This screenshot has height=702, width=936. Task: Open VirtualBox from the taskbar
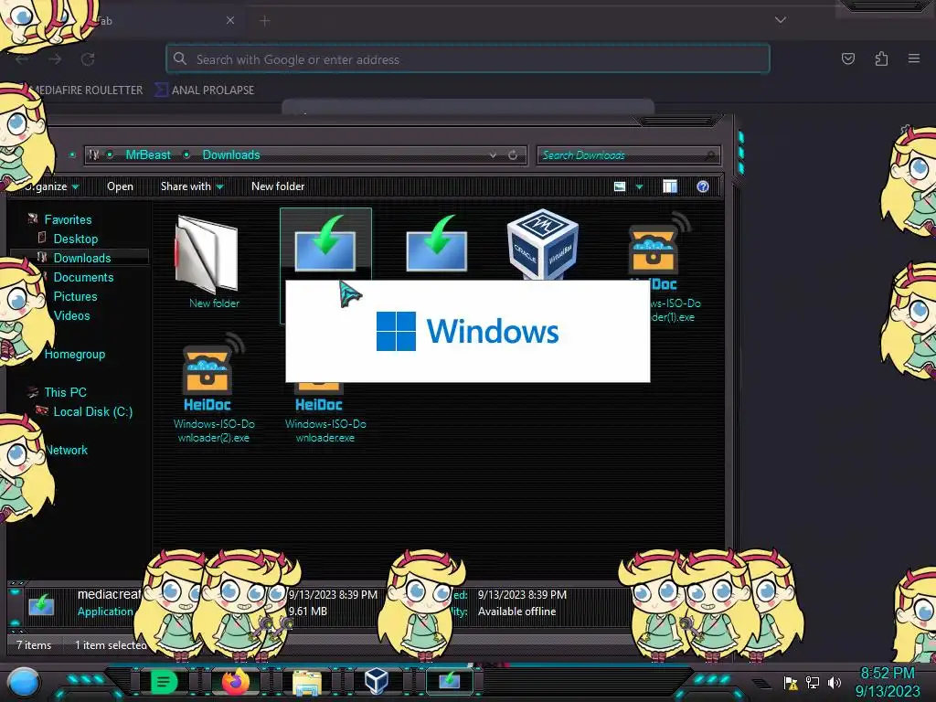pos(376,681)
